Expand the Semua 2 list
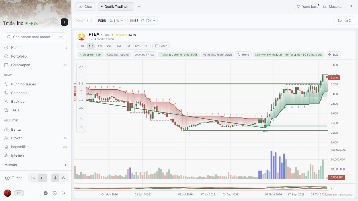The height and width of the screenshot is (201, 358). pyautogui.click(x=344, y=20)
